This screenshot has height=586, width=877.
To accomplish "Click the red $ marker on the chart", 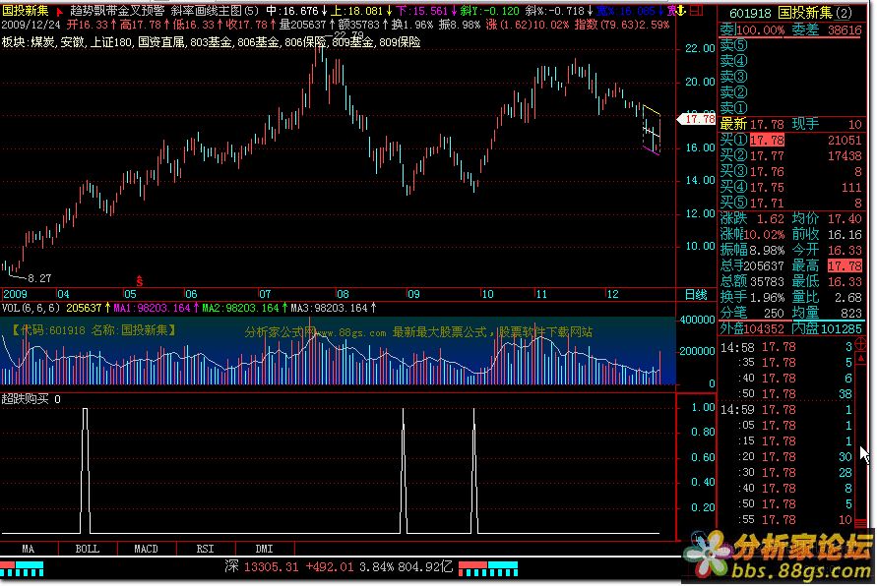I will (139, 281).
